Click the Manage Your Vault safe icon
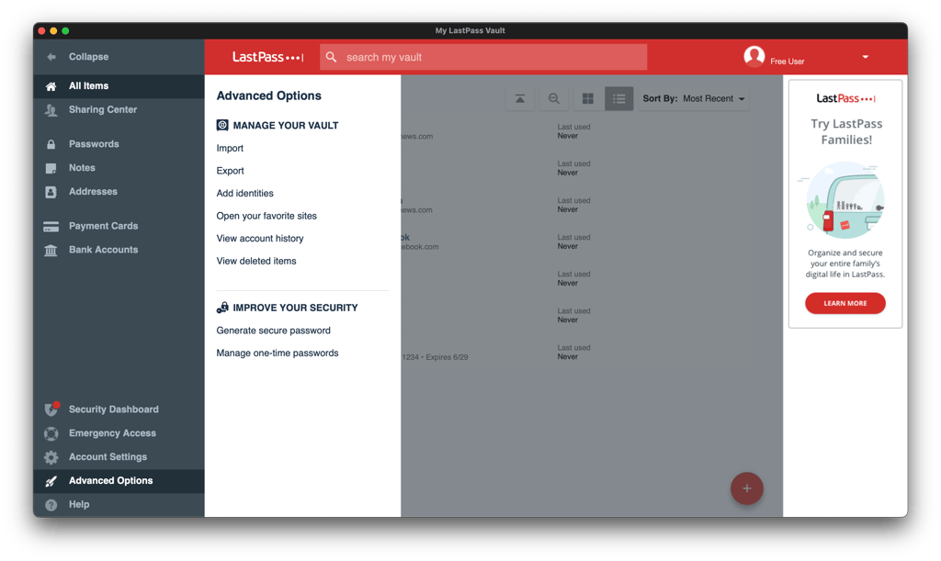The height and width of the screenshot is (561, 941). pyautogui.click(x=222, y=125)
